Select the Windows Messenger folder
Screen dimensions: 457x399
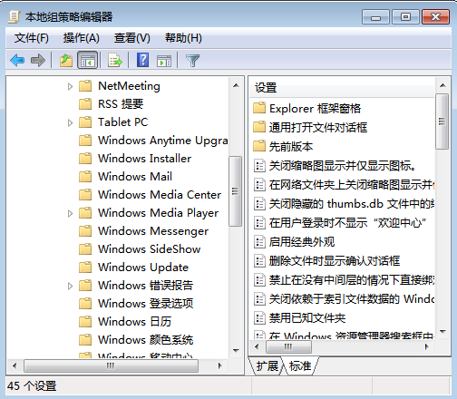point(153,231)
